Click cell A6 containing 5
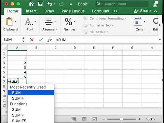This screenshot has width=164, height=123. (x=17, y=77)
